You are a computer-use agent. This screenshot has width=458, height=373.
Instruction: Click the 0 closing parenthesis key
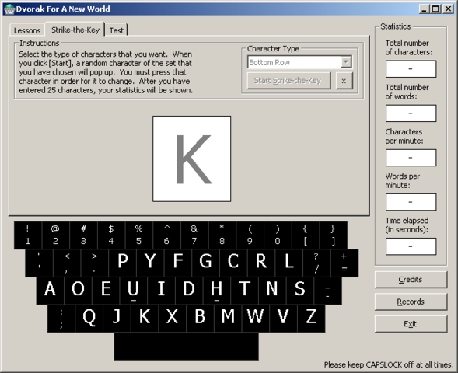278,235
